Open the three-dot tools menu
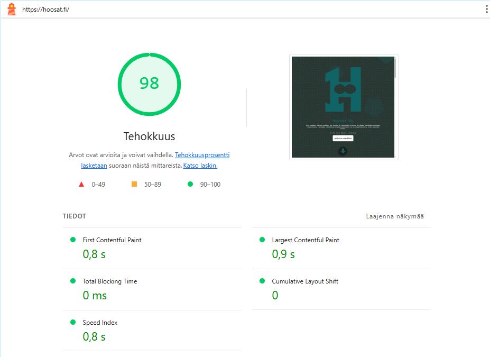This screenshot has width=490, height=357. click(486, 9)
